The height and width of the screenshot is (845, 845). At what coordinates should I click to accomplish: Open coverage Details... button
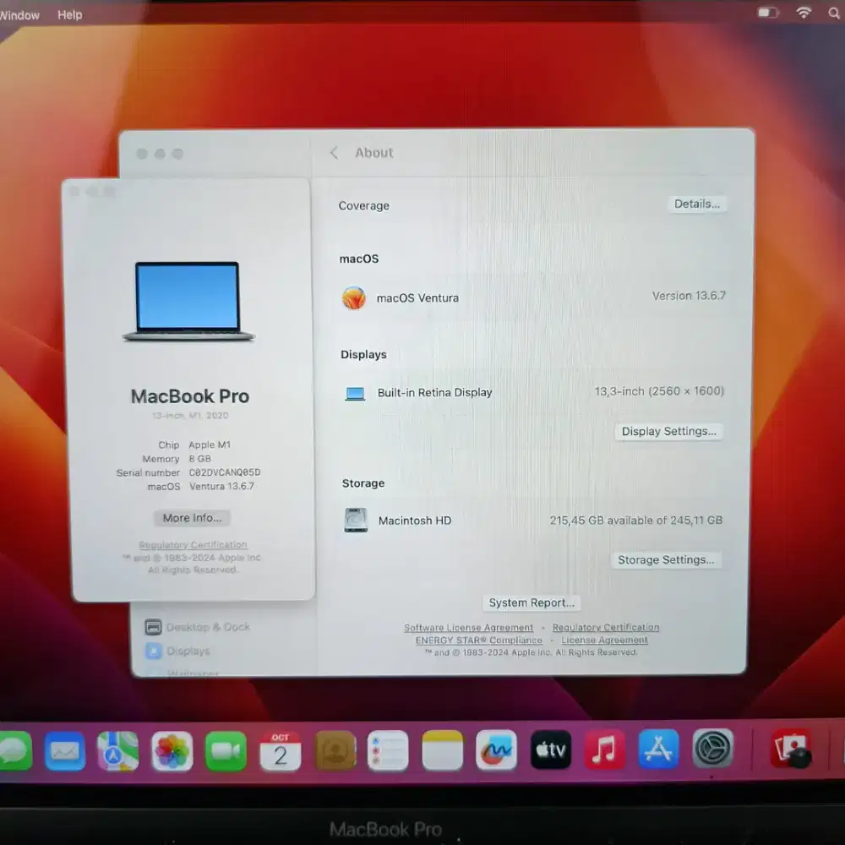(696, 204)
